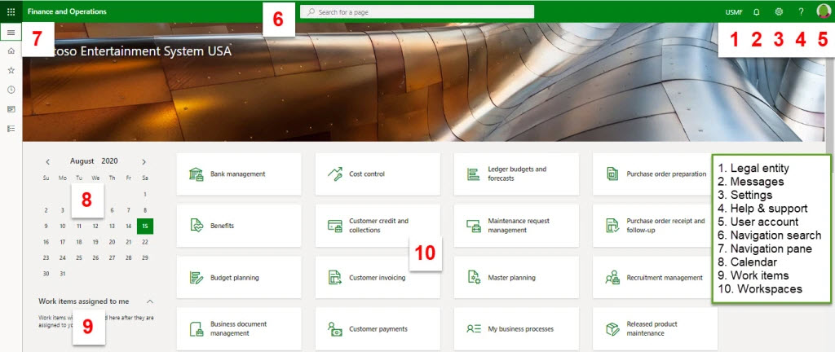Open Workspaces icon in left sidebar
Viewport: 835px width, 352px height.
click(11, 109)
